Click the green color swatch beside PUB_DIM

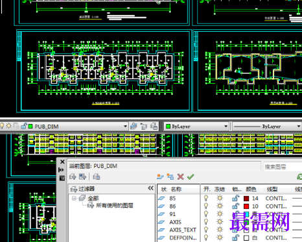tap(30, 126)
